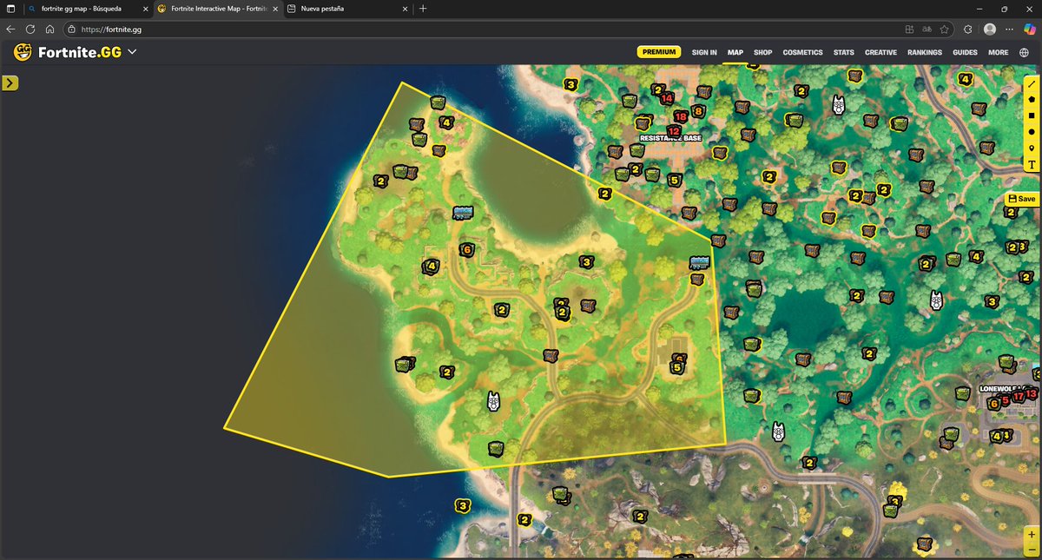This screenshot has width=1042, height=560.
Task: Click the red 14 marker on map
Action: 667,98
